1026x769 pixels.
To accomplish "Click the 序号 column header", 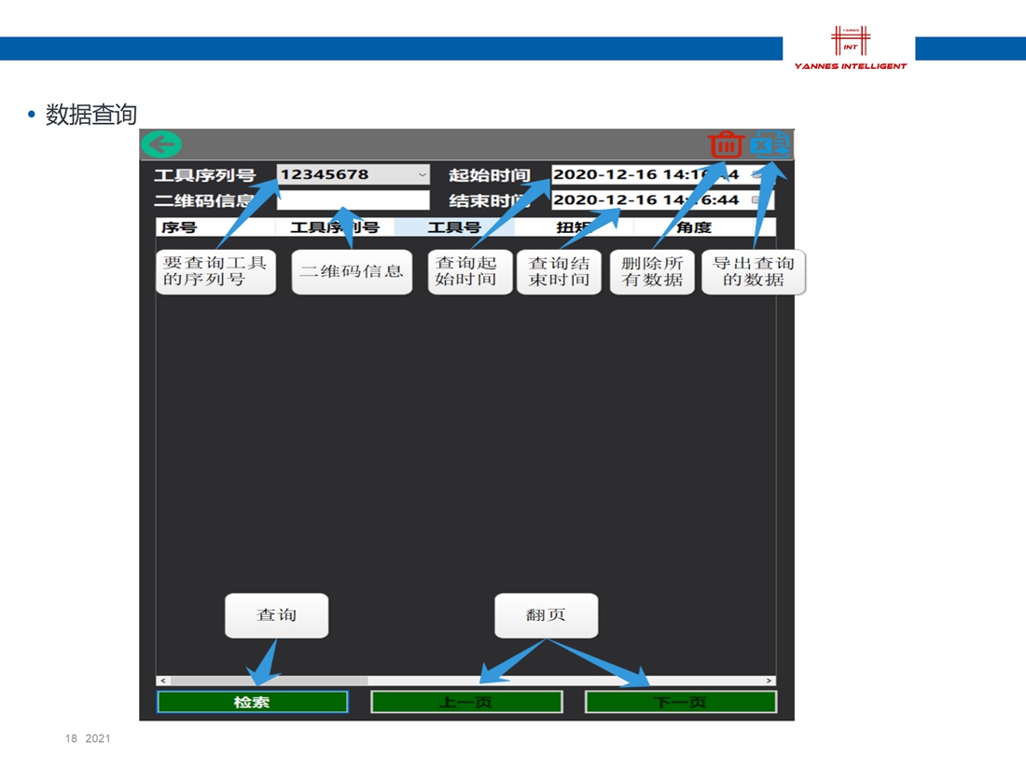I will coord(215,227).
